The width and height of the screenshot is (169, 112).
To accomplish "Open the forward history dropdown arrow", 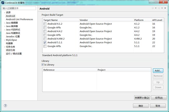I will pos(162,8).
